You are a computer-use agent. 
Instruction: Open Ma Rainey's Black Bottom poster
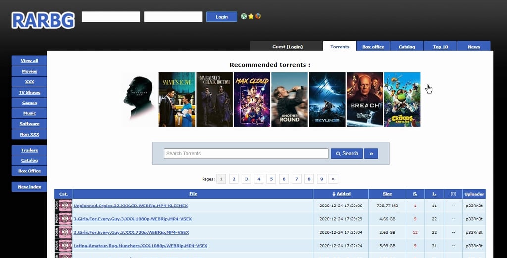(214, 100)
